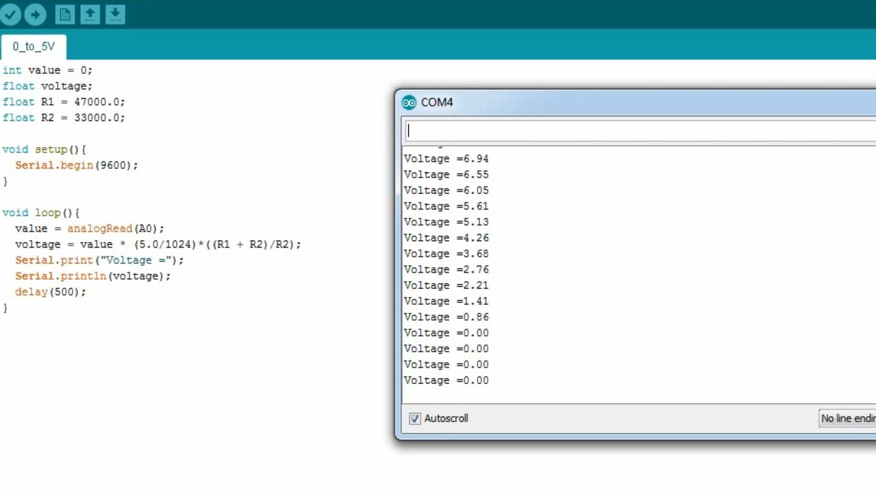Screen dimensions: 876x493
Task: Place cursor on 'float R1 = 47000.0;' line
Action: click(x=63, y=102)
